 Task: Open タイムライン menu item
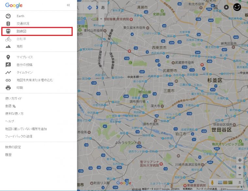(x=39, y=72)
